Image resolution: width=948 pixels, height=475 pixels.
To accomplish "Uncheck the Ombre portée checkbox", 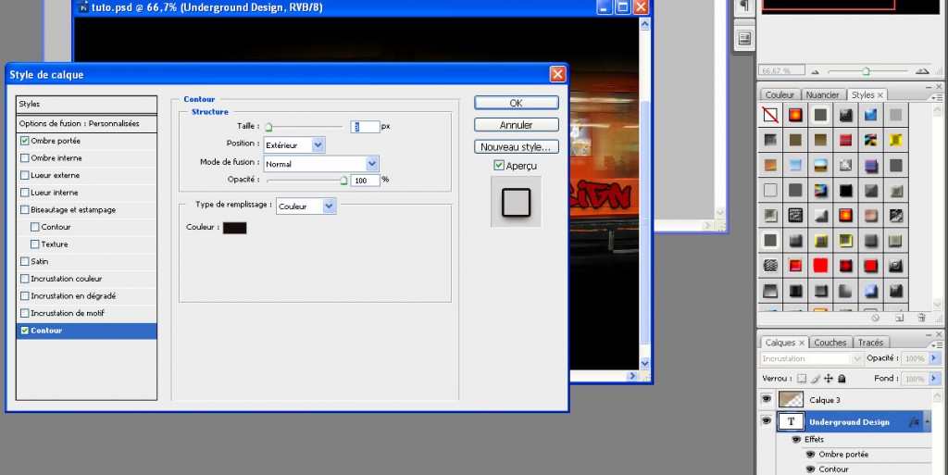I will pos(24,141).
